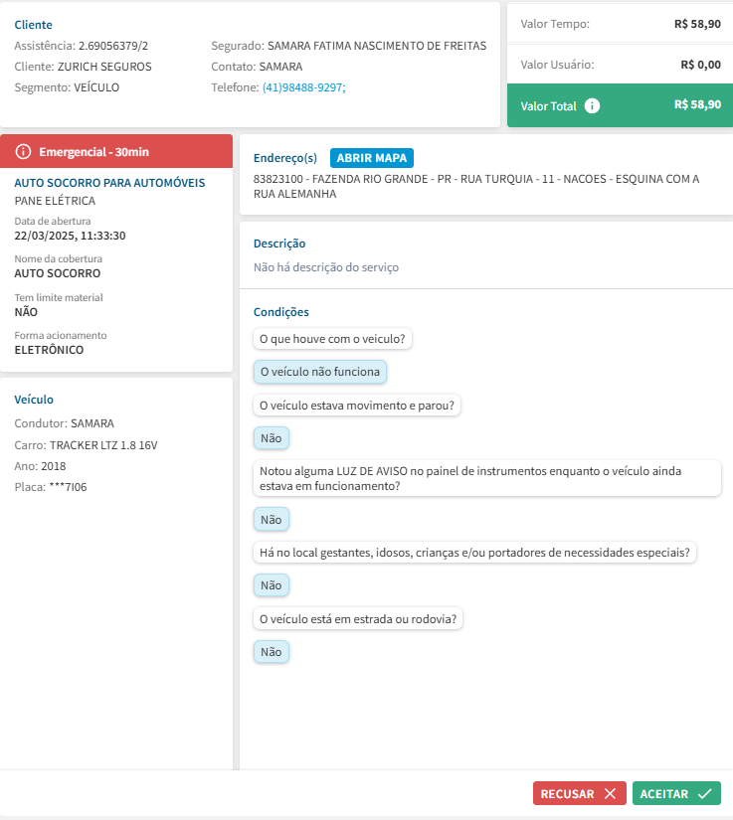Click insured name SAMARA FATIMA NASCIMENTO DE FREITAS
Image resolution: width=733 pixels, height=820 pixels.
pos(377,46)
